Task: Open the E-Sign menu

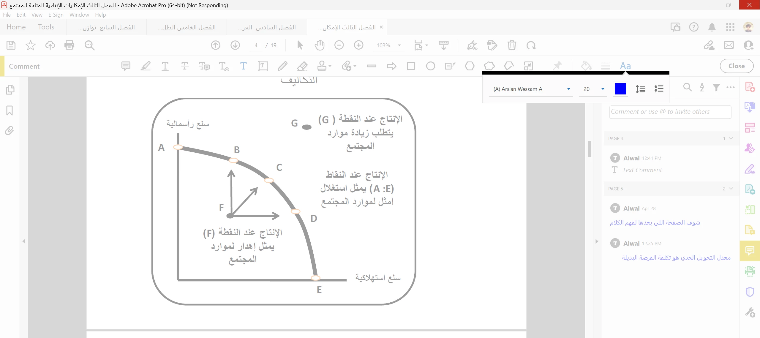Action: [x=56, y=15]
